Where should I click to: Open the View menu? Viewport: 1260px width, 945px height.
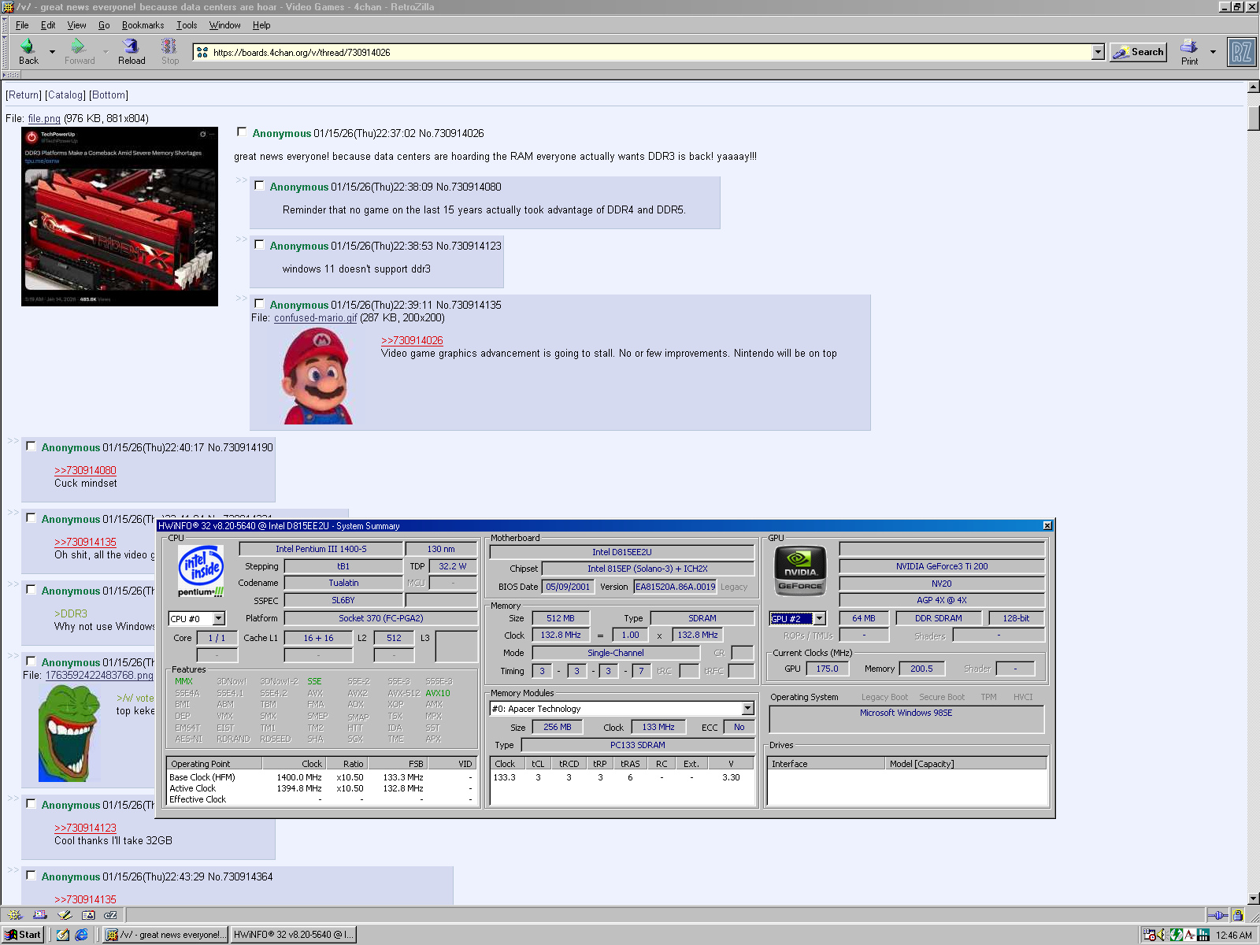coord(76,25)
